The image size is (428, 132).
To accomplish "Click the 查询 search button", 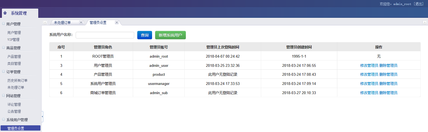I will coord(145,35).
